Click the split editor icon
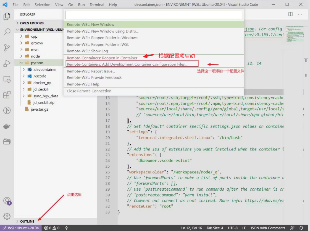Viewport: 310px width, 231px height. 290,14
